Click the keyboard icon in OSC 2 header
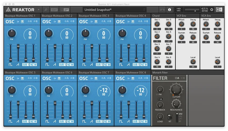This screenshot has width=228, height=131. coord(59,21)
